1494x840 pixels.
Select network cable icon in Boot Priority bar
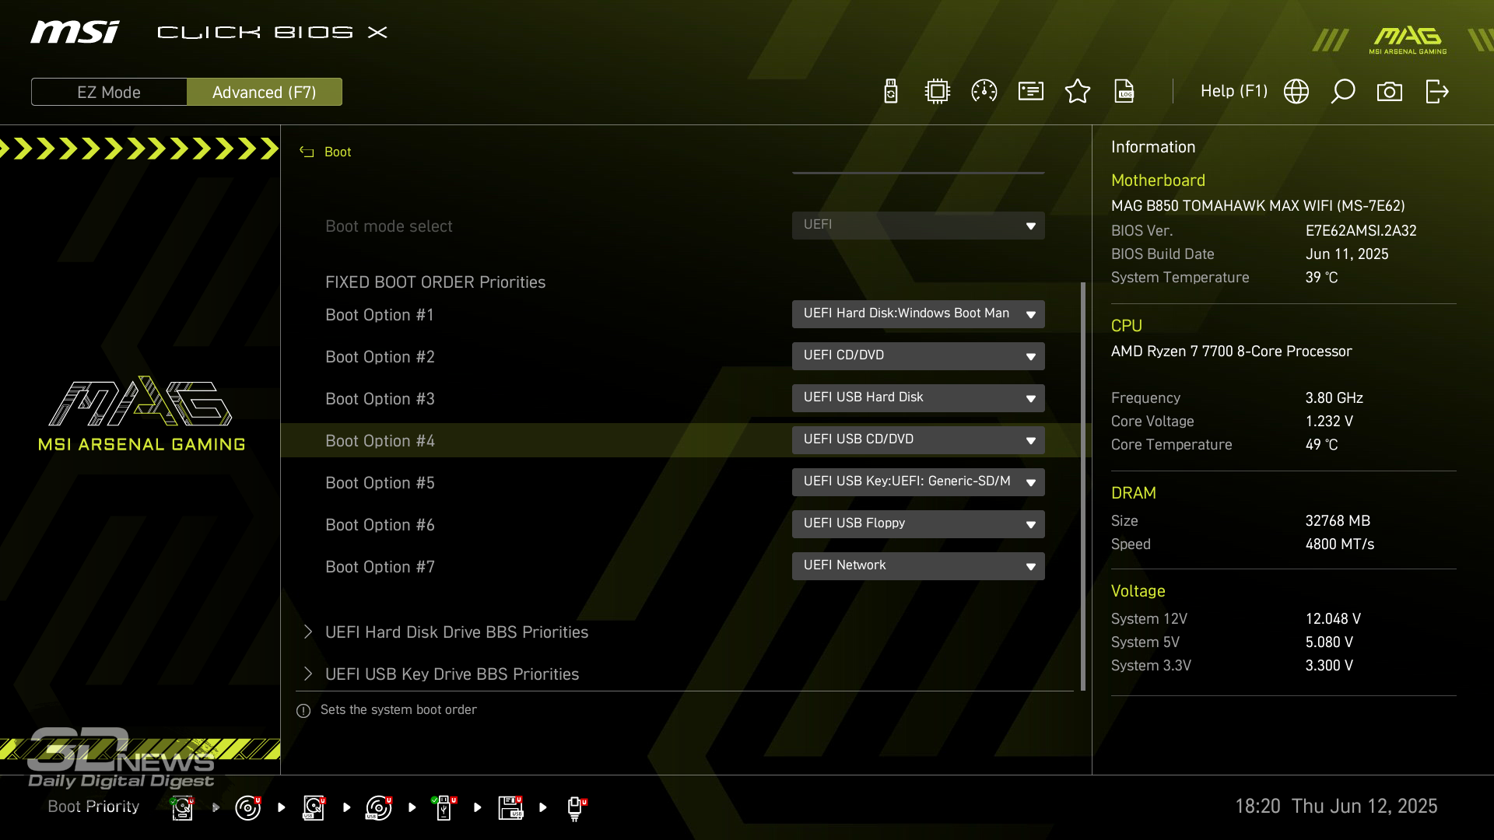[576, 808]
